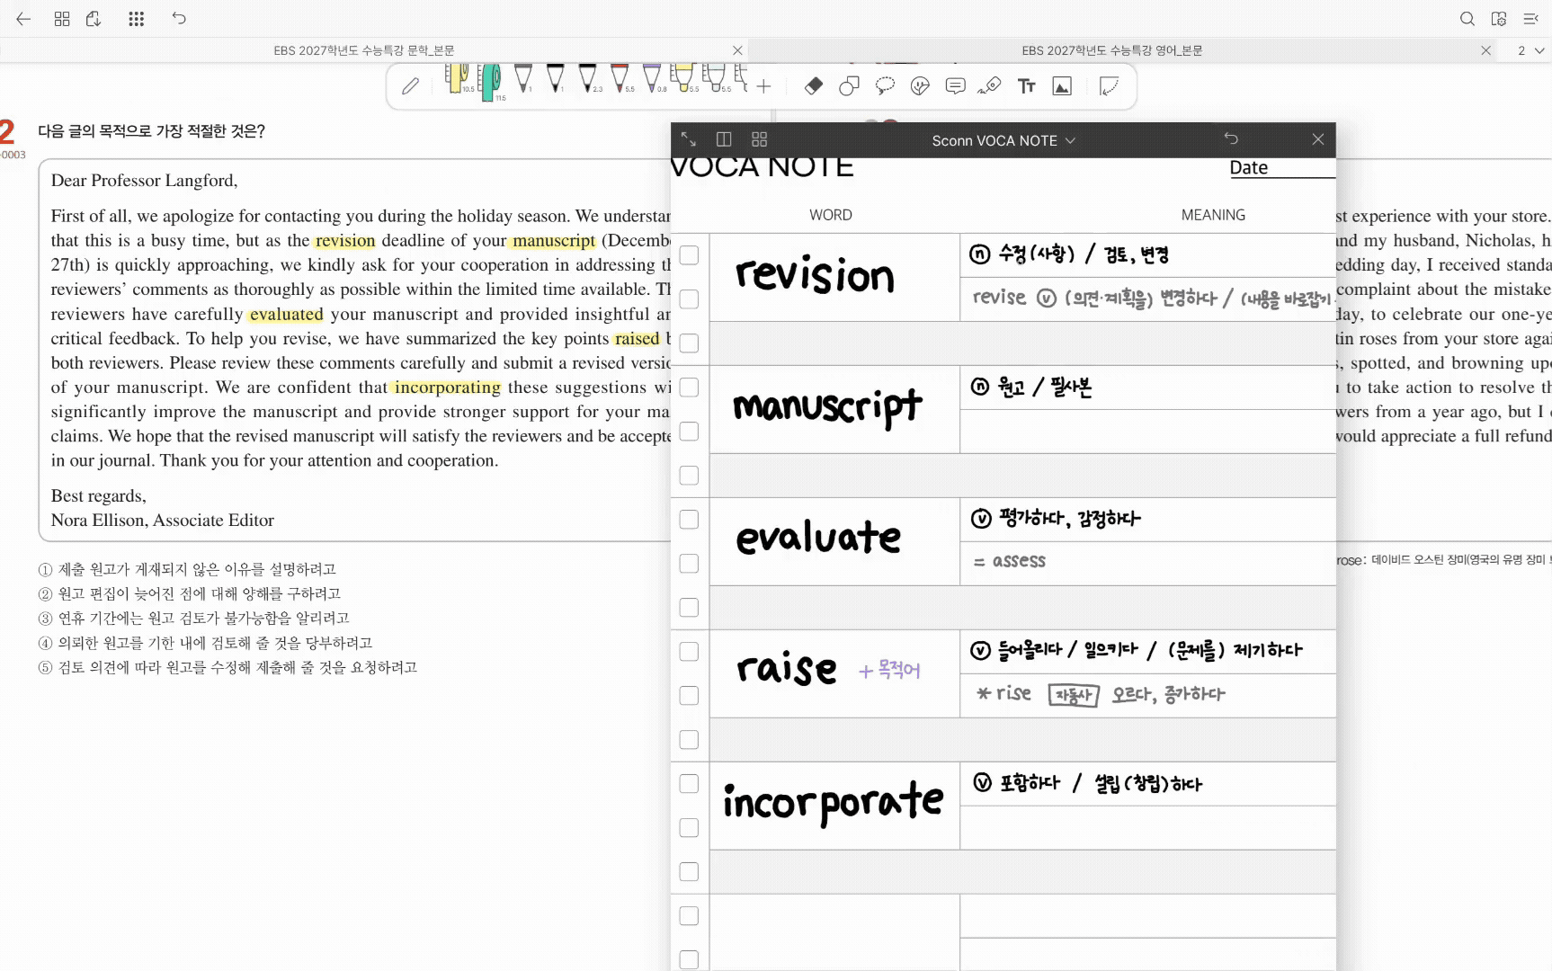This screenshot has width=1552, height=971.
Task: Check the first box beside evaluate
Action: click(690, 520)
